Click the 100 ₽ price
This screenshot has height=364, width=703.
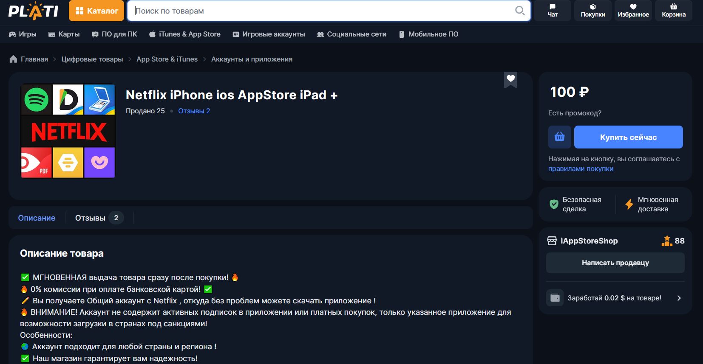tap(569, 92)
